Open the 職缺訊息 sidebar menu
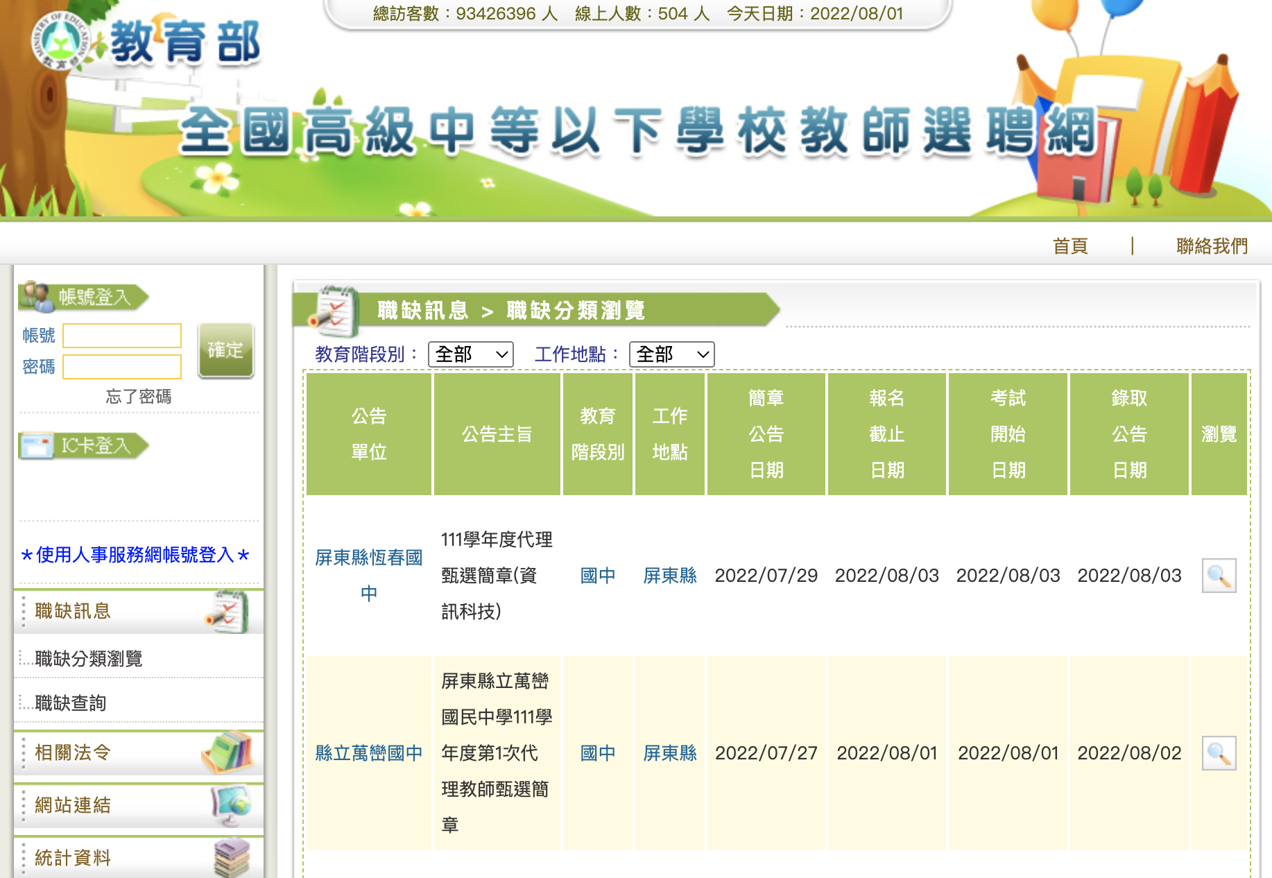Screen dimensions: 1272x878 pos(139,611)
